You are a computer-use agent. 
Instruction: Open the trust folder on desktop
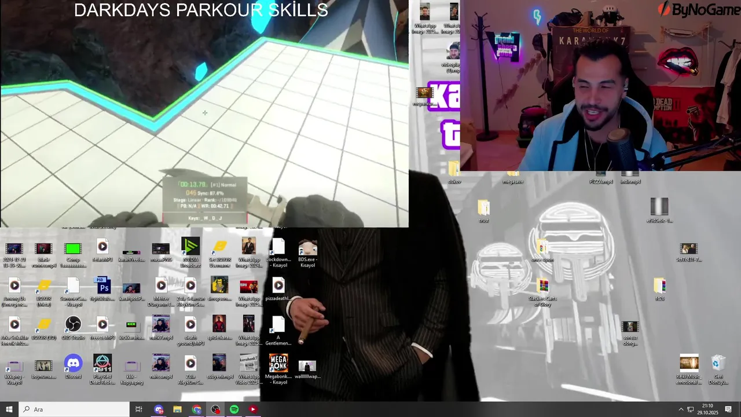484,207
